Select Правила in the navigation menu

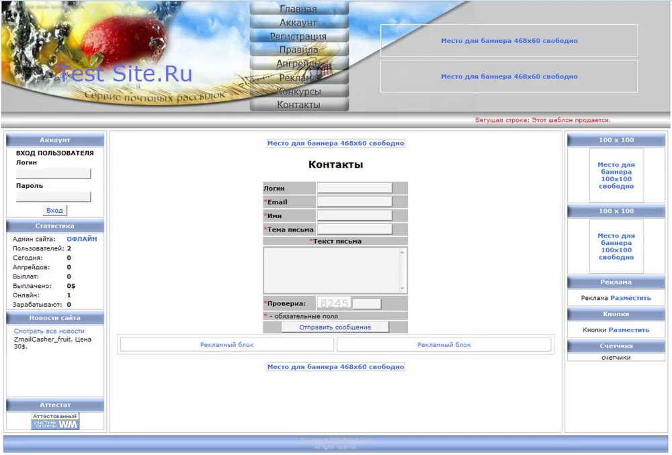coord(299,50)
